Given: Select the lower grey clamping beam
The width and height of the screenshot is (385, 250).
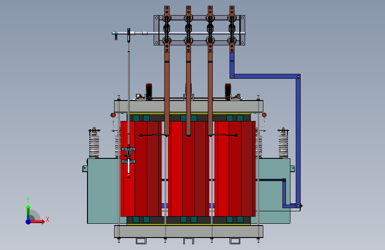Looking at the screenshot, I should [189, 231].
